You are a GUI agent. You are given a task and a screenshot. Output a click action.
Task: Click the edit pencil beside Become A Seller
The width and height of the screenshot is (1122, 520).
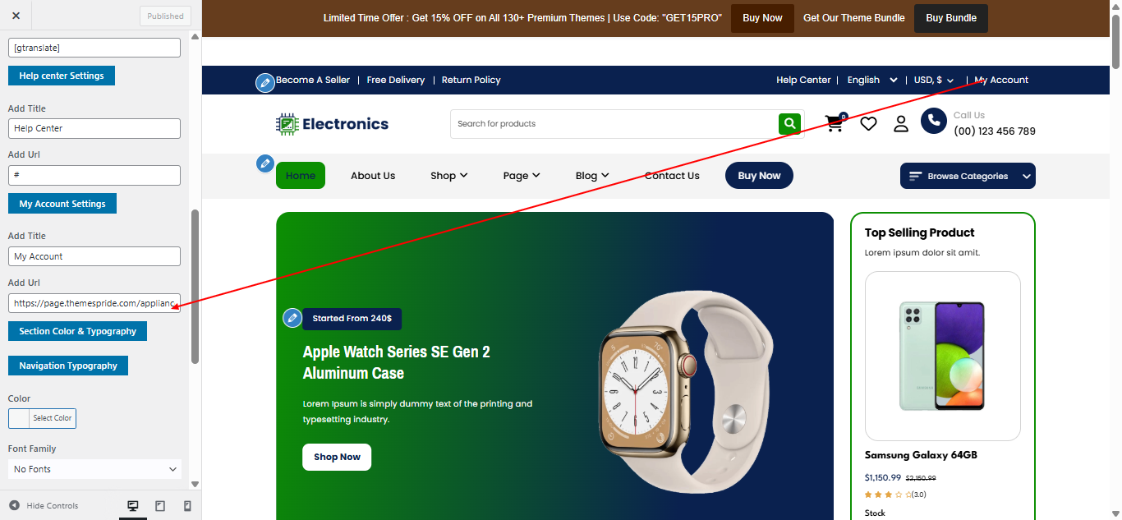[264, 82]
